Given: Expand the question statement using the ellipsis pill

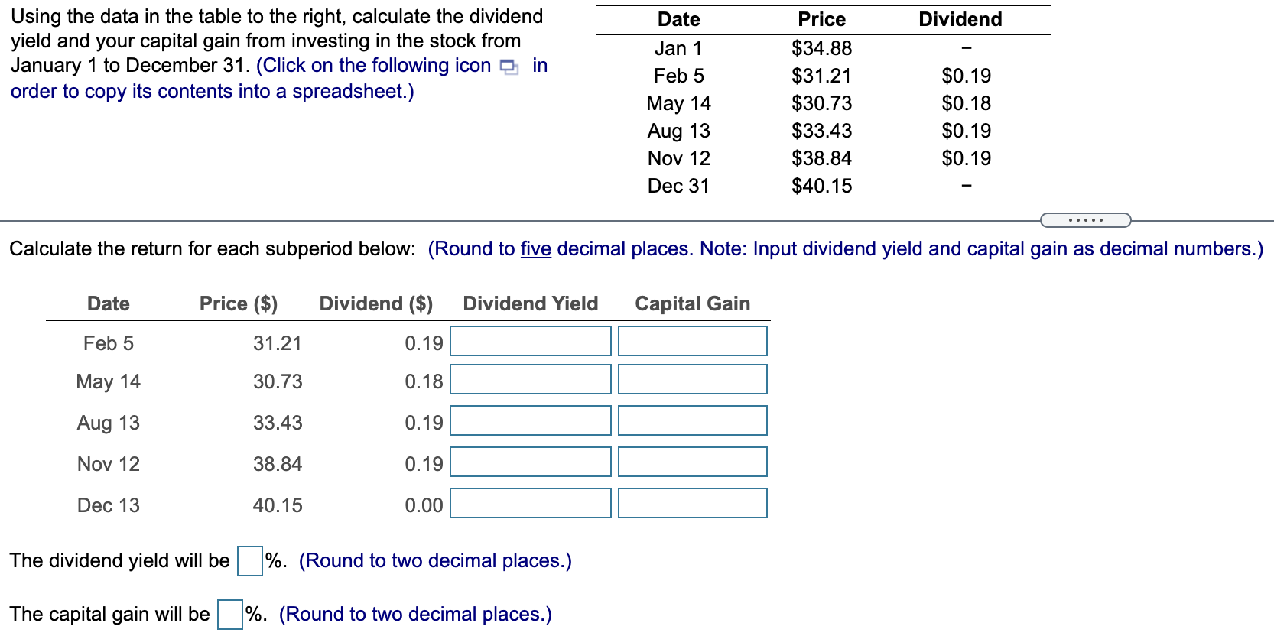Looking at the screenshot, I should click(x=1086, y=219).
